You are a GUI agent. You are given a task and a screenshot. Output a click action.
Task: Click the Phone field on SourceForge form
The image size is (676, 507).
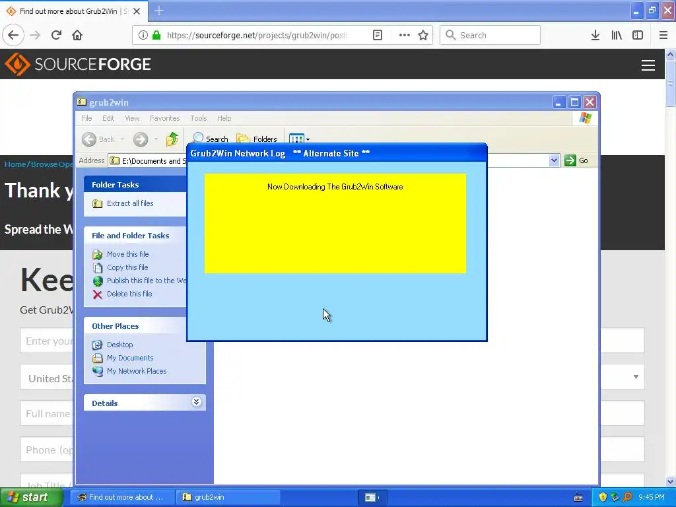[46, 450]
